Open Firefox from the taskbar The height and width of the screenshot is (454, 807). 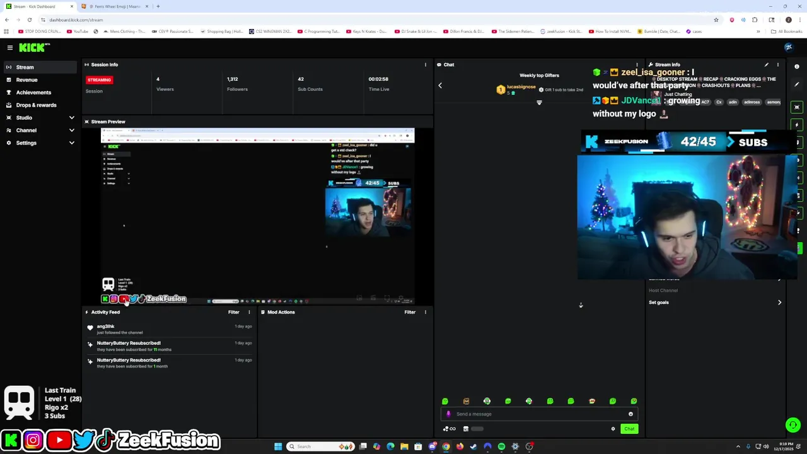coord(460,446)
